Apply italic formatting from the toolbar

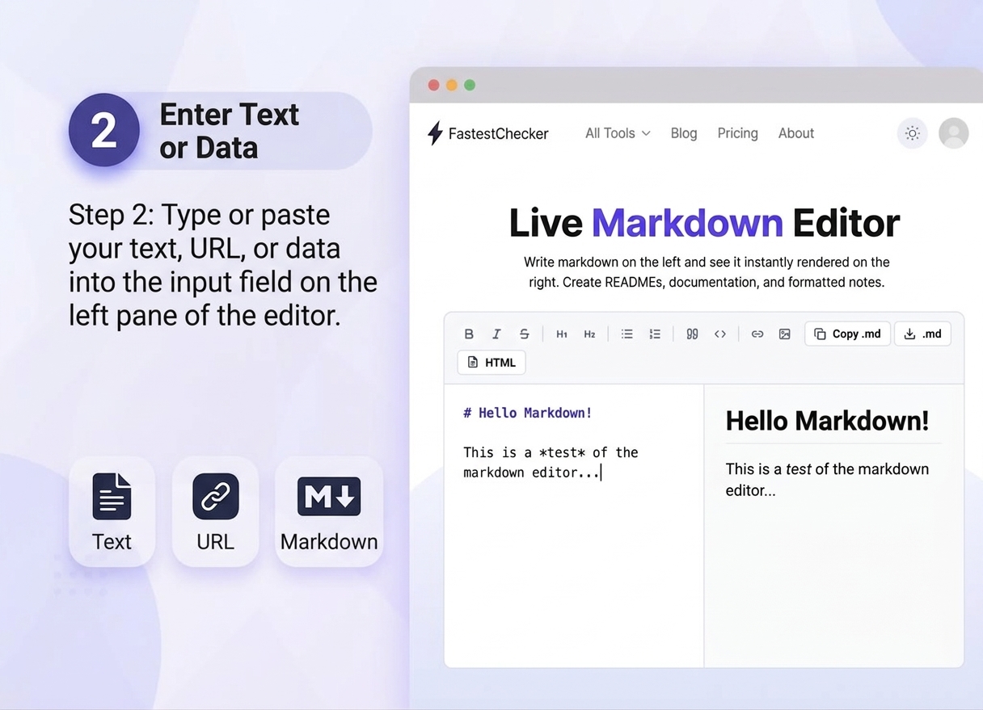point(496,334)
